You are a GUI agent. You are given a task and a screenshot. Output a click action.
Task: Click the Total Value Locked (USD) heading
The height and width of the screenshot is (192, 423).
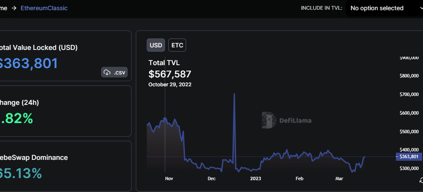click(39, 48)
